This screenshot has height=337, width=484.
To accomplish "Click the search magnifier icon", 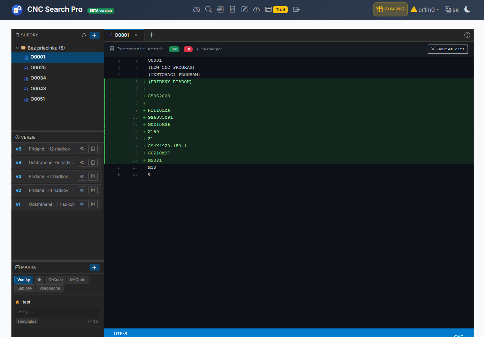I will click(208, 9).
